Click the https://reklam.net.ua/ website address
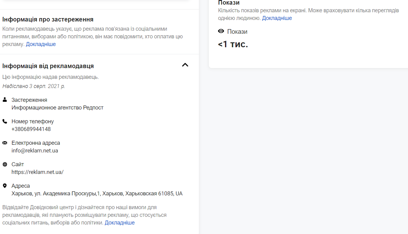This screenshot has width=408, height=234. coord(37,172)
